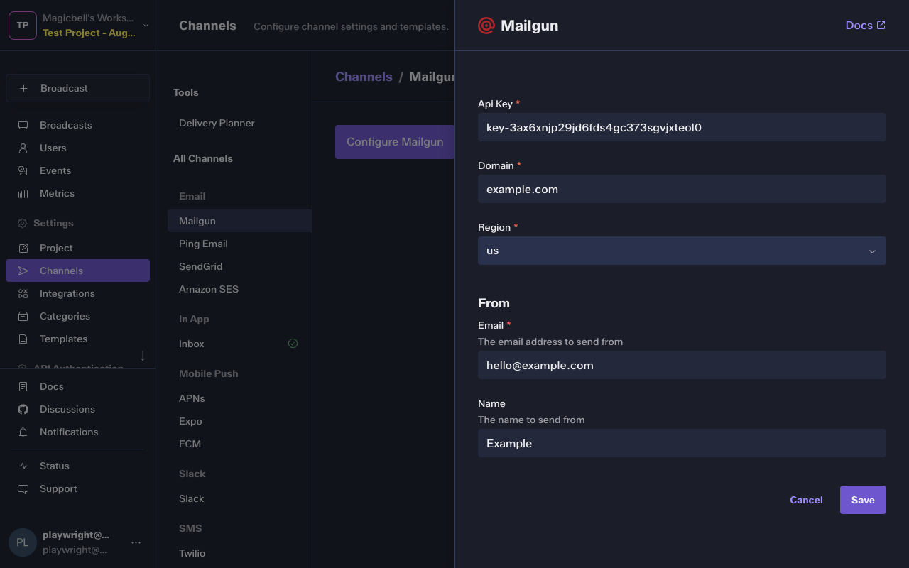909x568 pixels.
Task: Click the Events icon in sidebar
Action: click(x=23, y=170)
